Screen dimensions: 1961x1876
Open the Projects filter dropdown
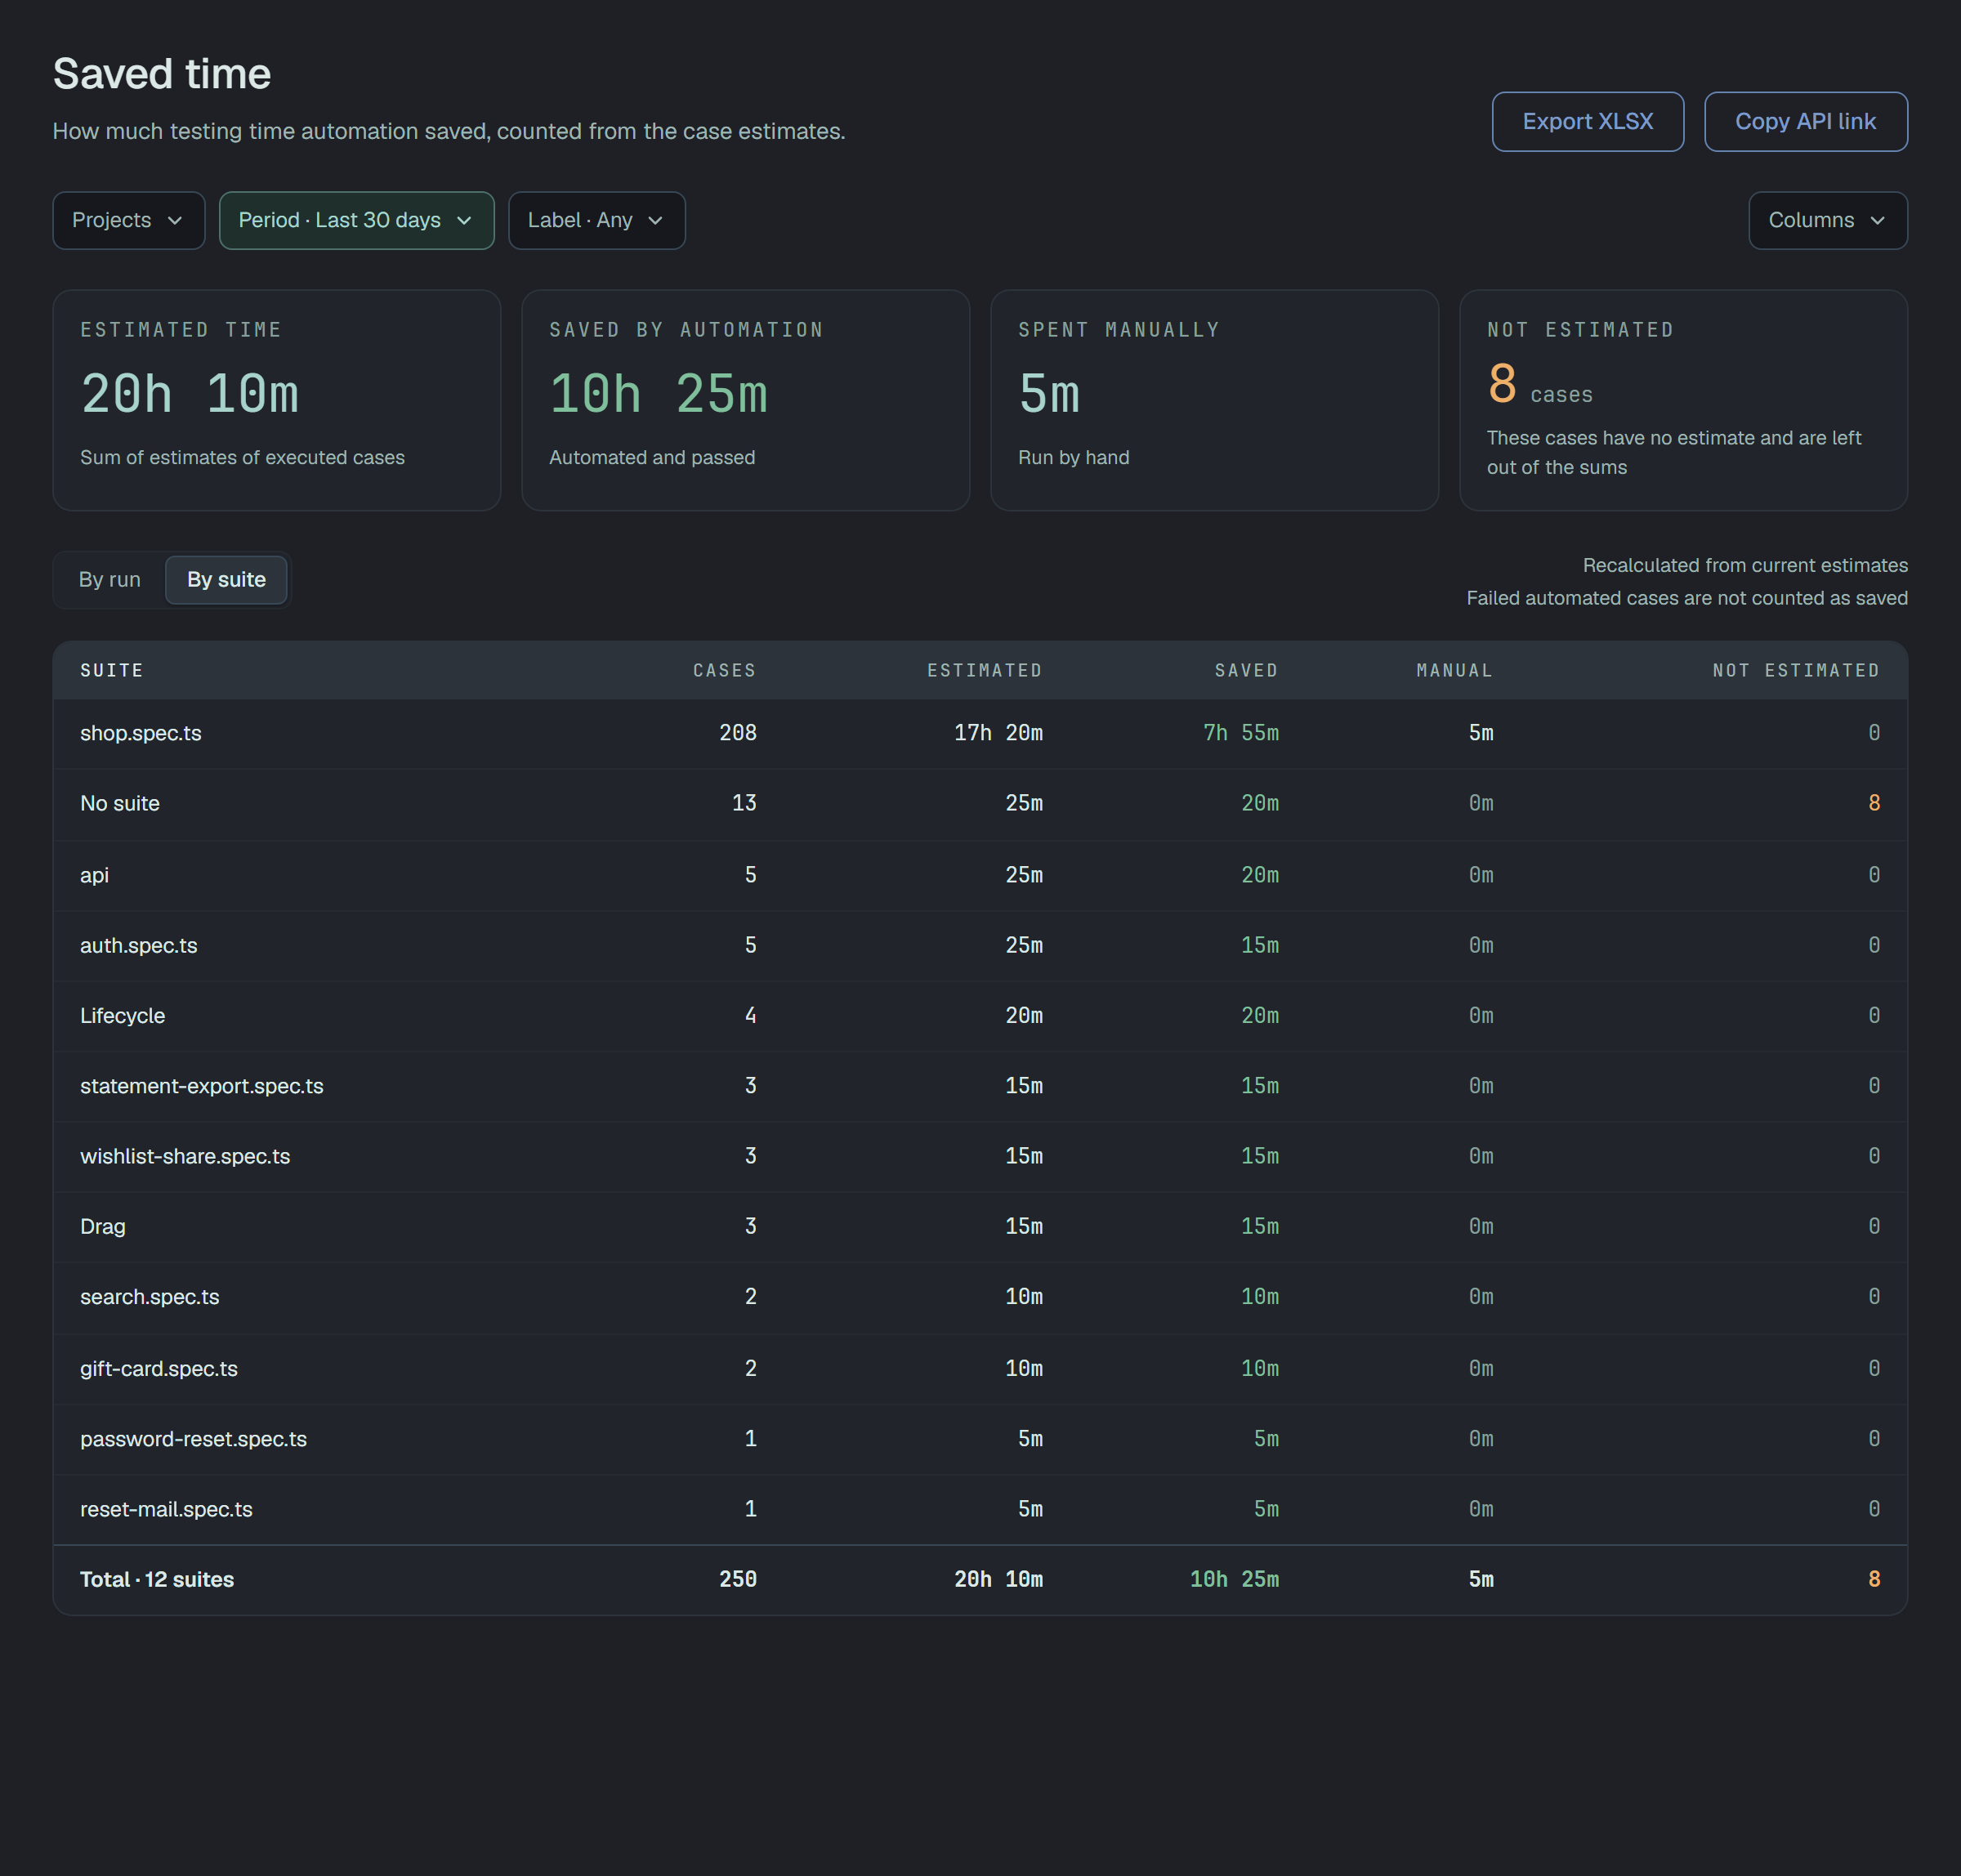click(128, 220)
